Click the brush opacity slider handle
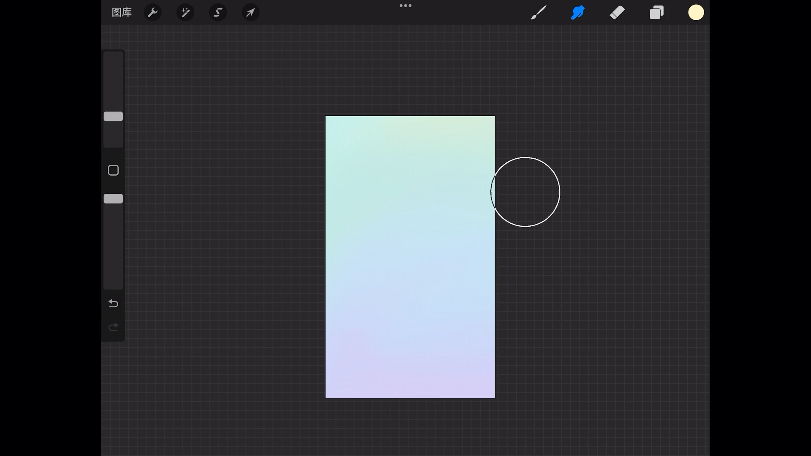 [x=113, y=199]
